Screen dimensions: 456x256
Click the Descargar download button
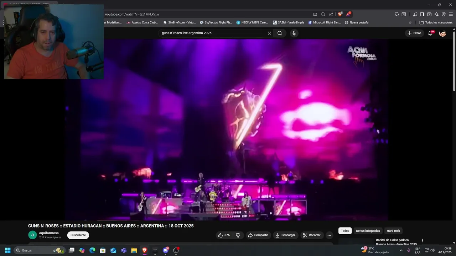click(285, 235)
